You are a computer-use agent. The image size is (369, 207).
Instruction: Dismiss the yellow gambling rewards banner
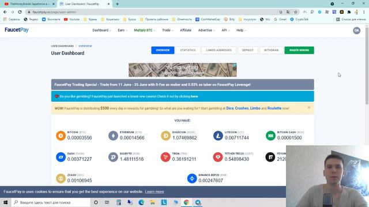point(309,108)
